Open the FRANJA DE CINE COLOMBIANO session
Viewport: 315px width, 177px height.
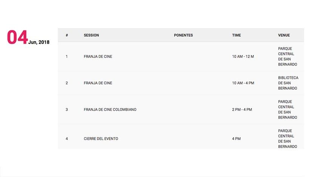tap(110, 110)
